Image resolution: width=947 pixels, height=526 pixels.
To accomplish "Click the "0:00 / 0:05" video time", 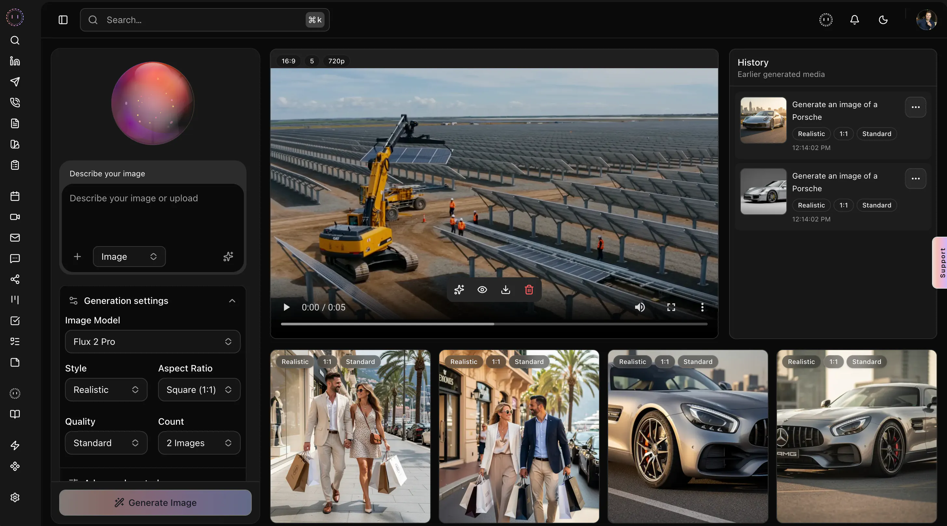I will [x=324, y=307].
